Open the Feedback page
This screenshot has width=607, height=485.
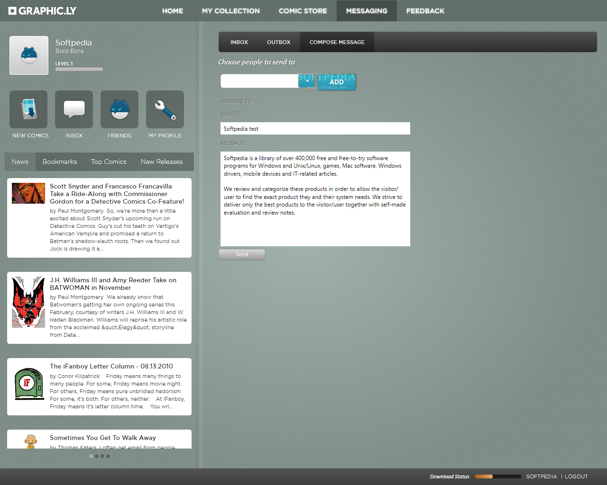point(425,10)
